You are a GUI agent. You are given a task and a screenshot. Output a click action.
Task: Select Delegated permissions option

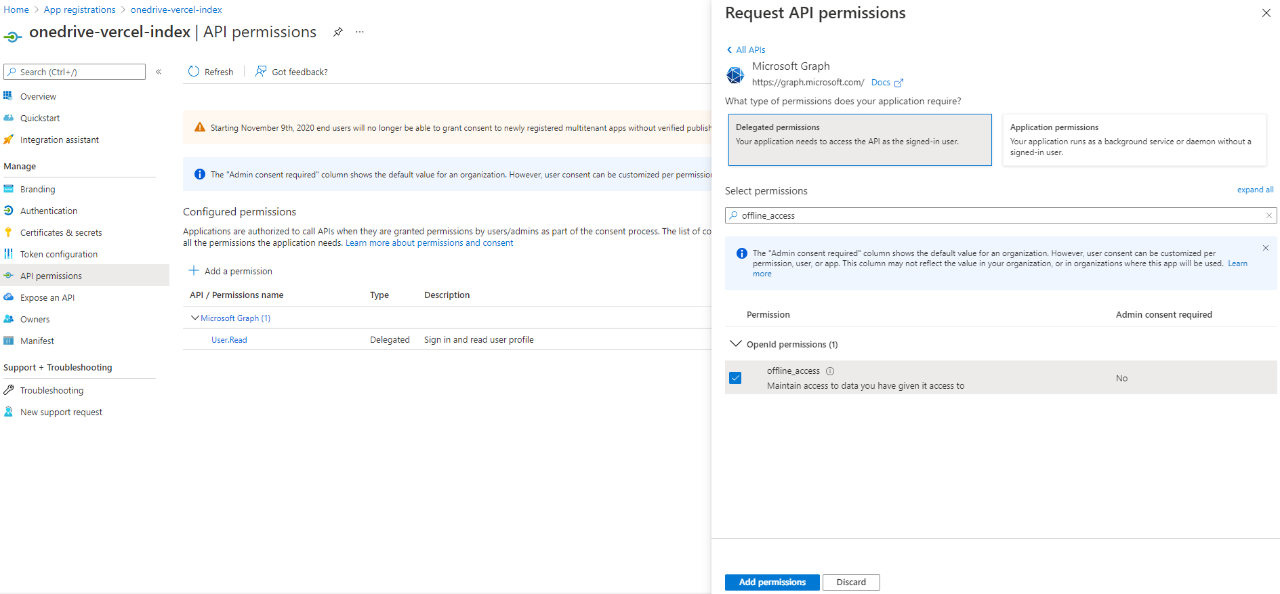860,140
